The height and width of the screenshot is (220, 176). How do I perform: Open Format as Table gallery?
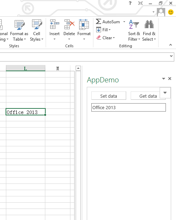pyautogui.click(x=19, y=31)
